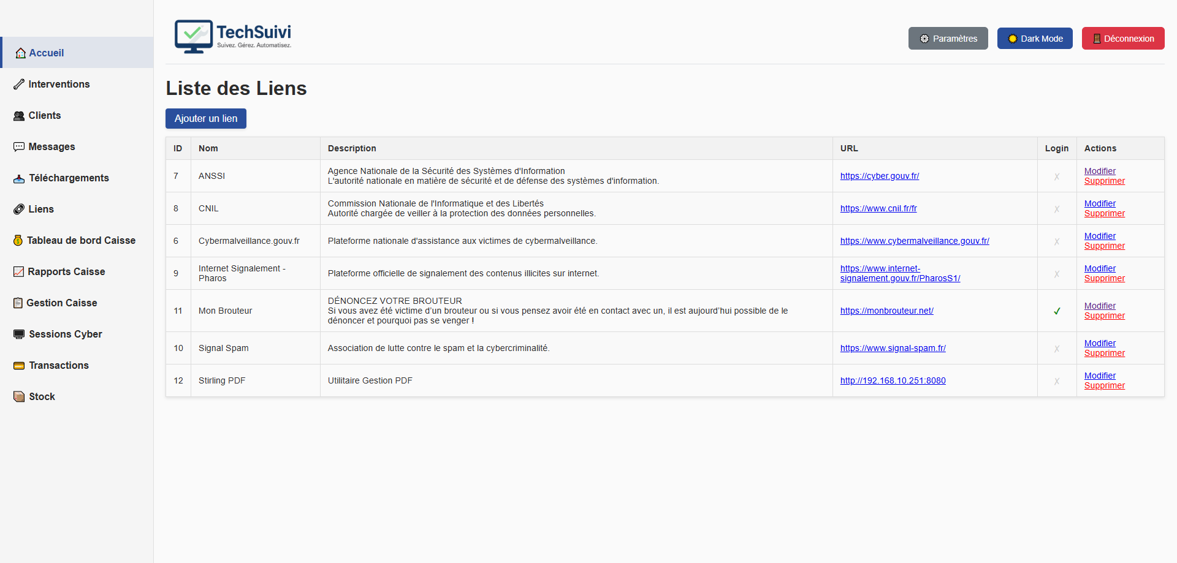This screenshot has width=1177, height=563.
Task: Open the Transactions section
Action: pos(58,365)
